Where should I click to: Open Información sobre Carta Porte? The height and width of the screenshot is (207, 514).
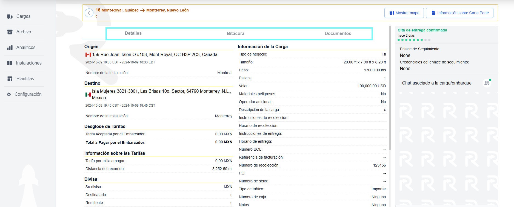(460, 13)
